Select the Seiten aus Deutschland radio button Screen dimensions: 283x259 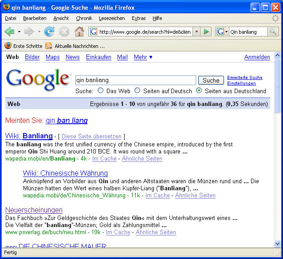(x=199, y=90)
